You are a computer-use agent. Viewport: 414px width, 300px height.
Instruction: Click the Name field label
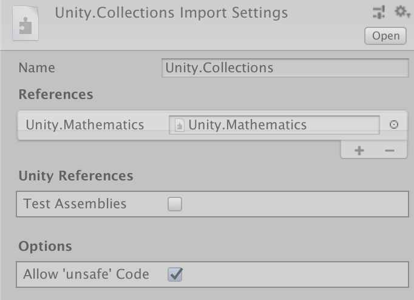[35, 67]
